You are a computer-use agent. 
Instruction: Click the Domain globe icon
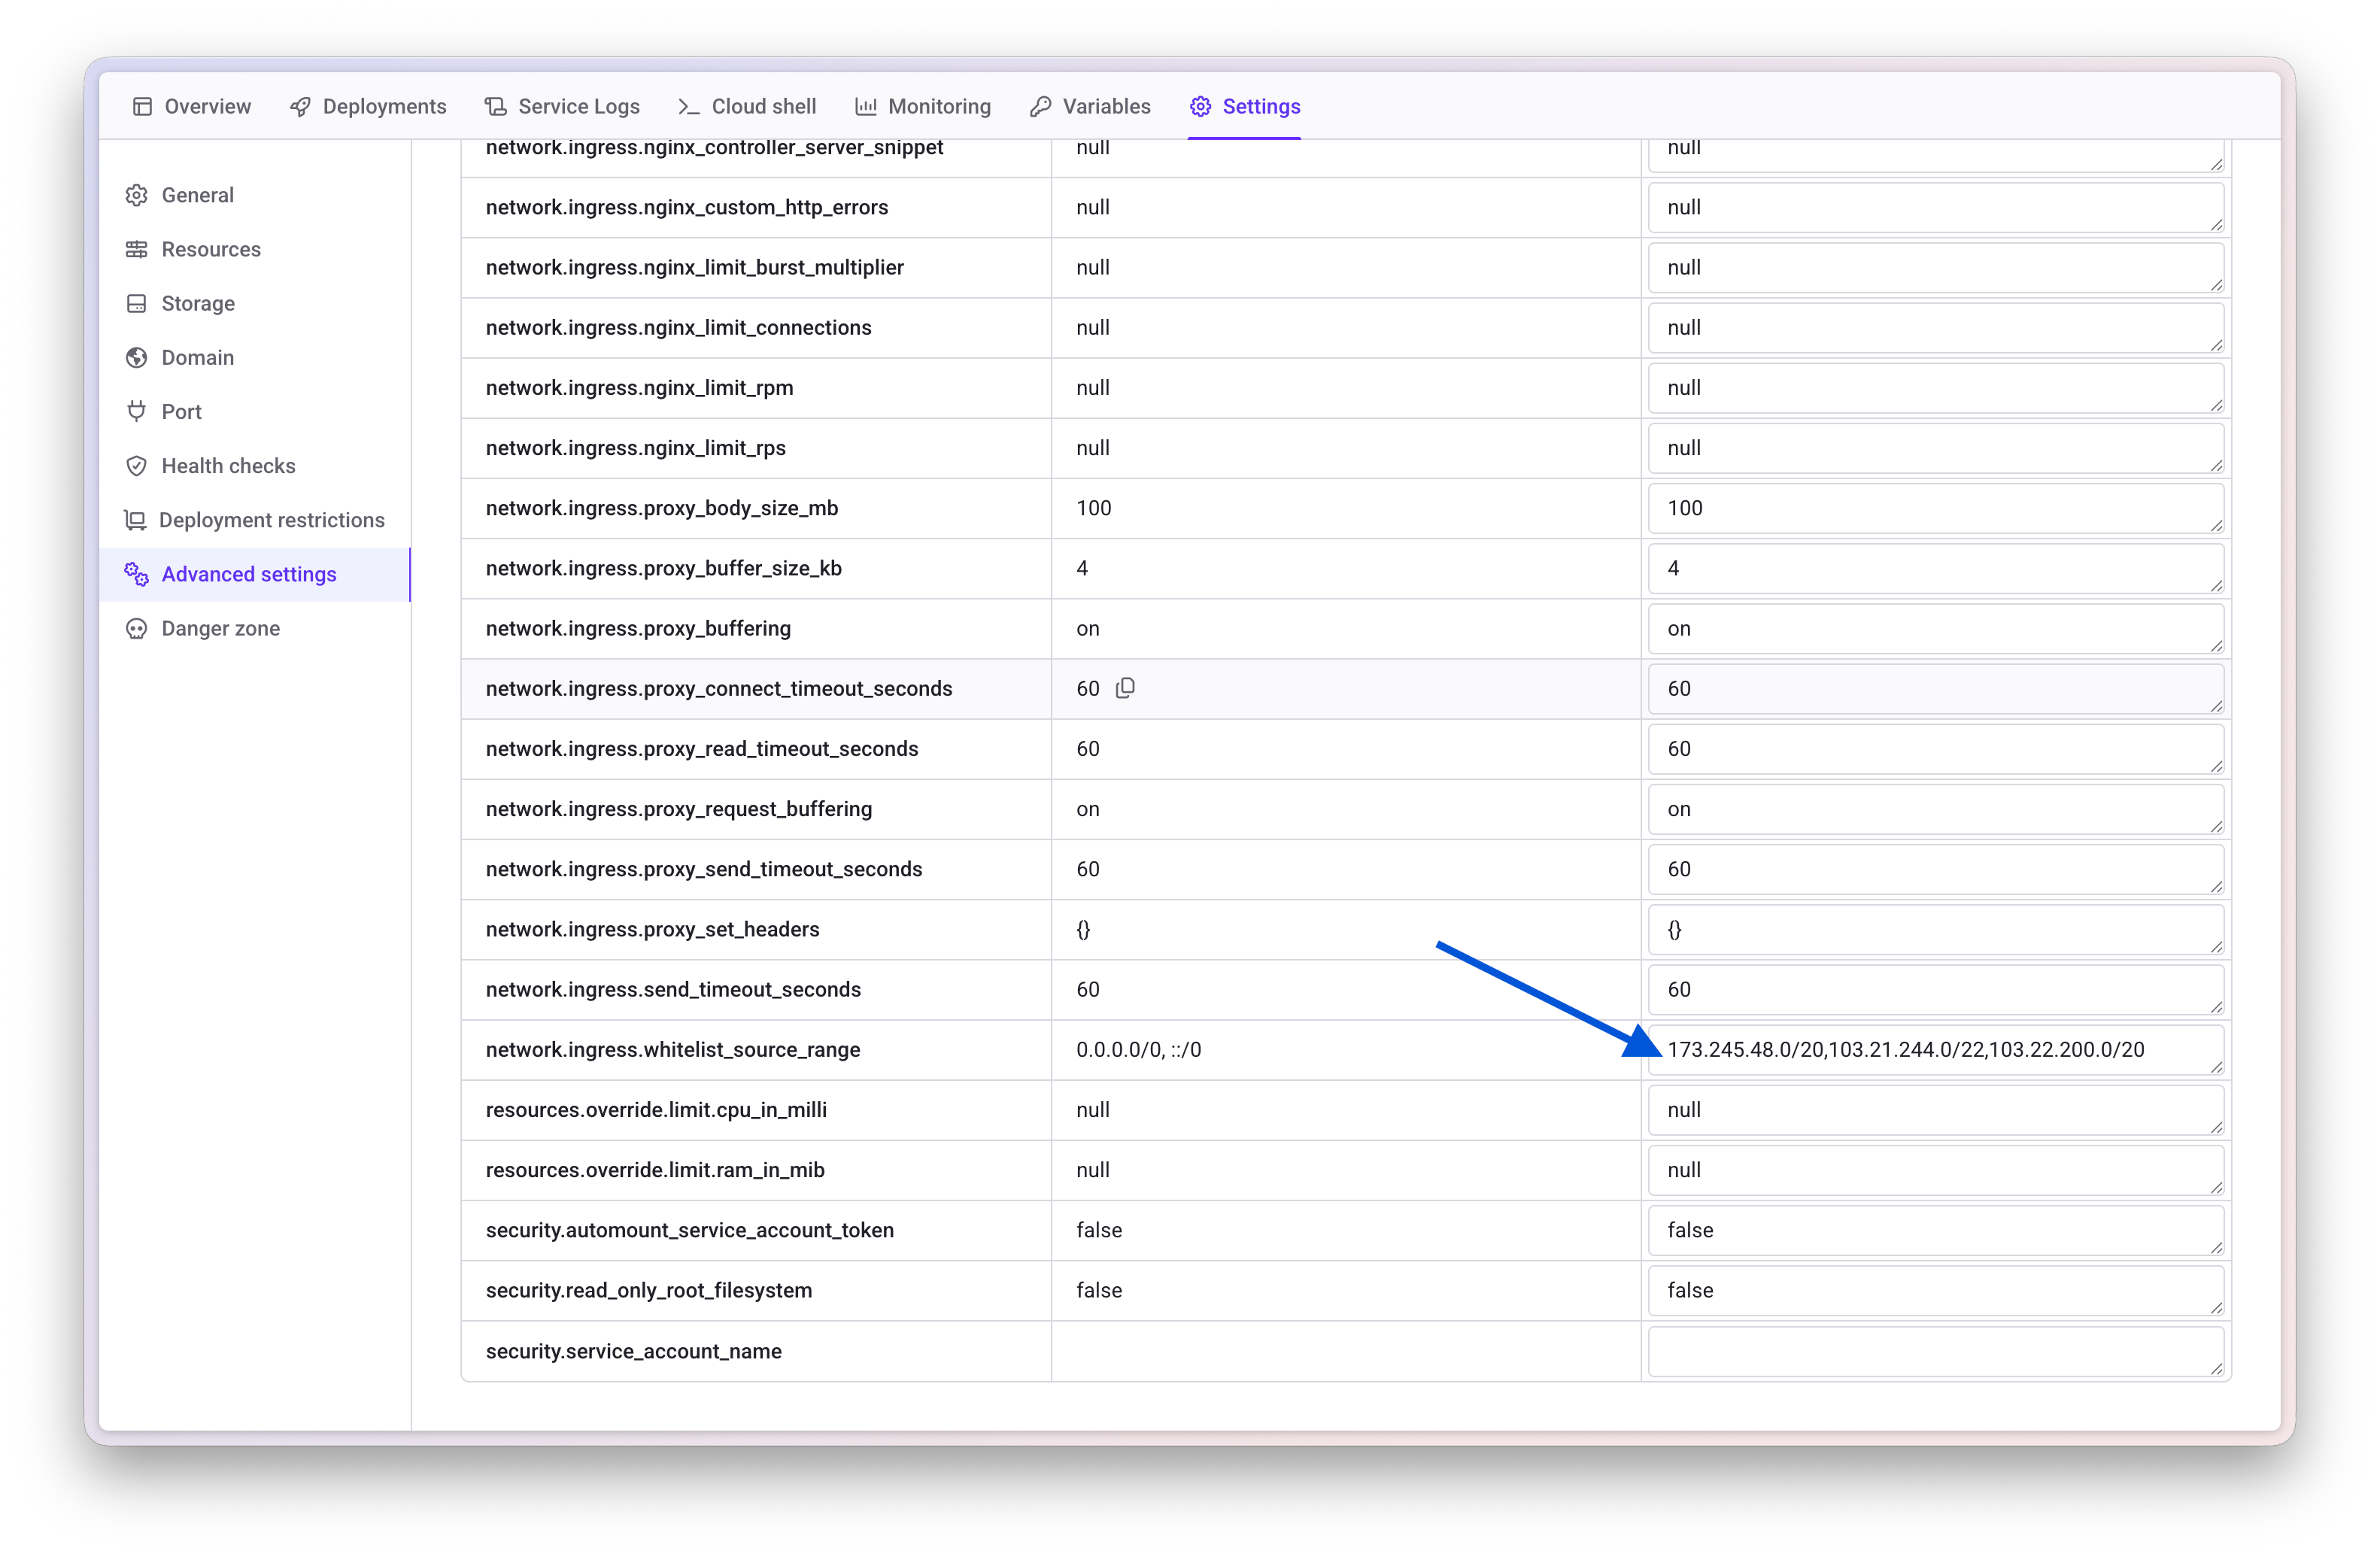[137, 357]
